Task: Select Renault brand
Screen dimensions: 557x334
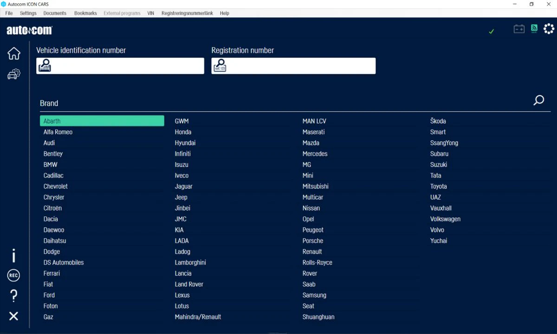Action: pos(312,252)
